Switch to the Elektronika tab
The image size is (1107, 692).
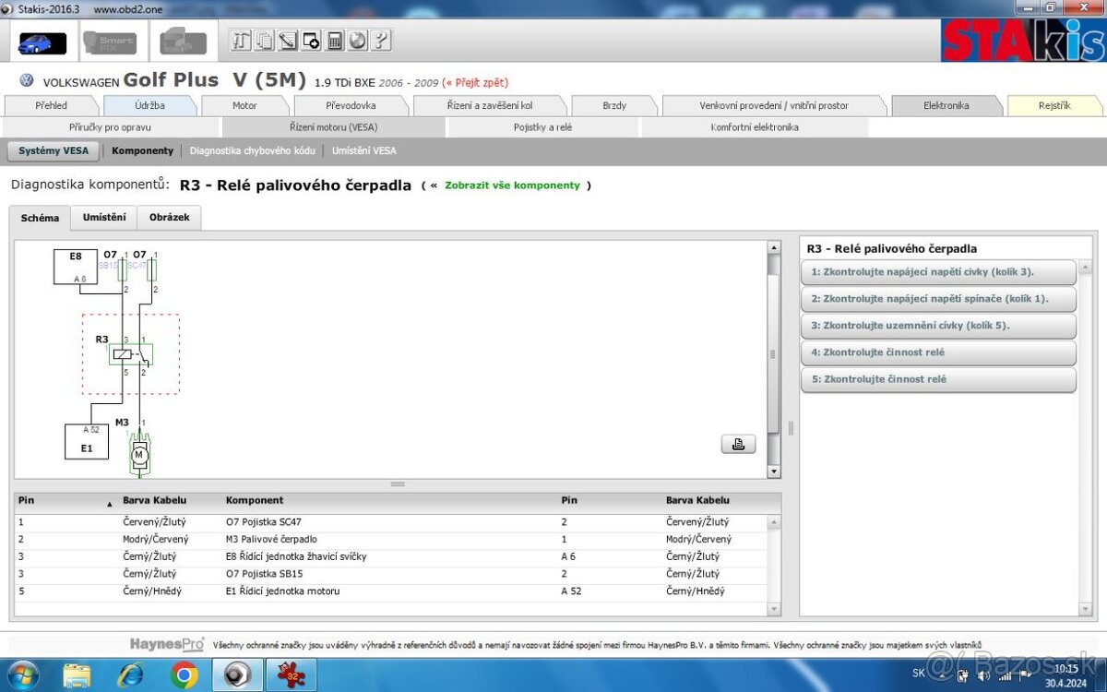[x=946, y=105]
